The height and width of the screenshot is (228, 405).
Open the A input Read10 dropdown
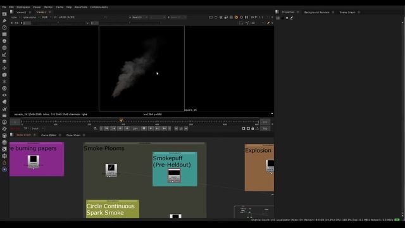[x=140, y=17]
